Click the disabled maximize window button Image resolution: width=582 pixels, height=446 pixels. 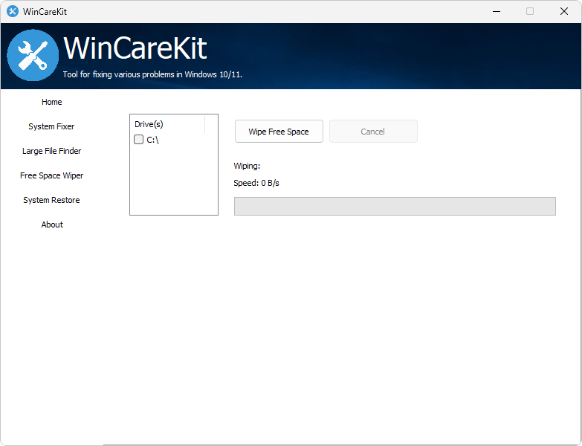pyautogui.click(x=530, y=11)
